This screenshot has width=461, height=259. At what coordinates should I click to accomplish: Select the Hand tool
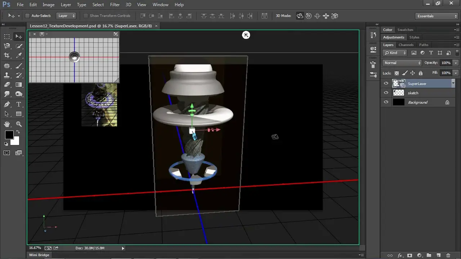[x=7, y=124]
